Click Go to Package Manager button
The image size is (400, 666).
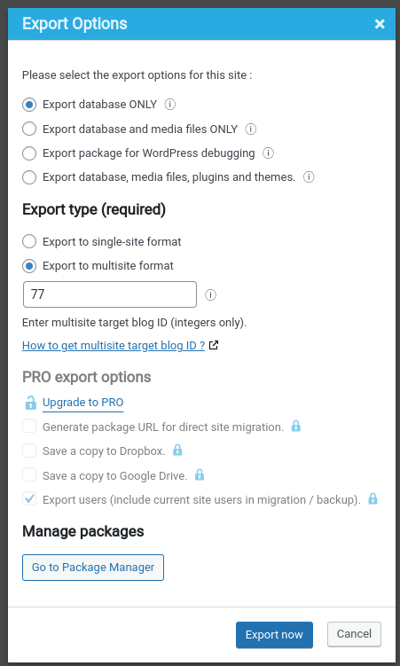tap(93, 568)
